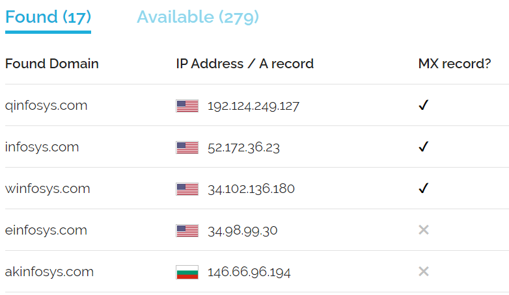Click the Found Domain column header
This screenshot has height=295, width=509.
[x=52, y=64]
